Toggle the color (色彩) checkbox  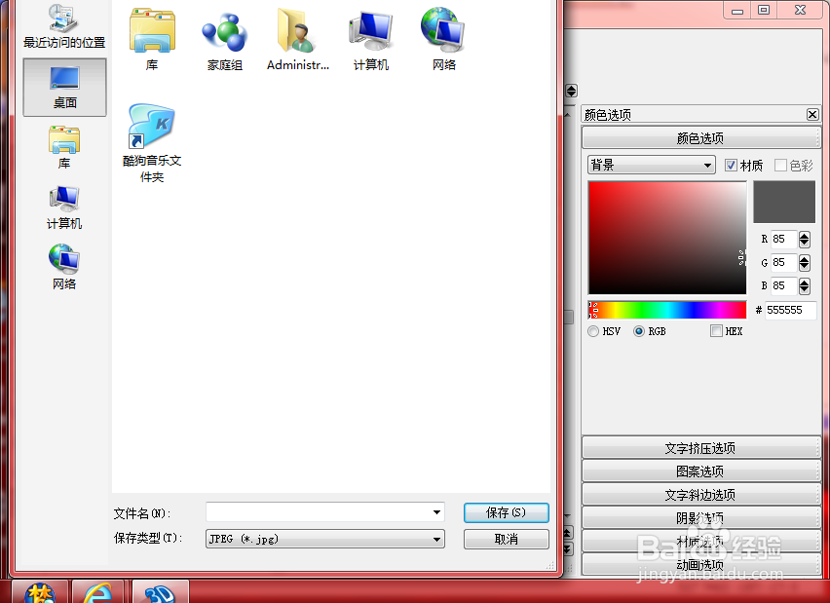(780, 166)
